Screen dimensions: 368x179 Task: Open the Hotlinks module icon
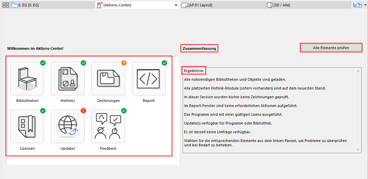click(x=68, y=79)
